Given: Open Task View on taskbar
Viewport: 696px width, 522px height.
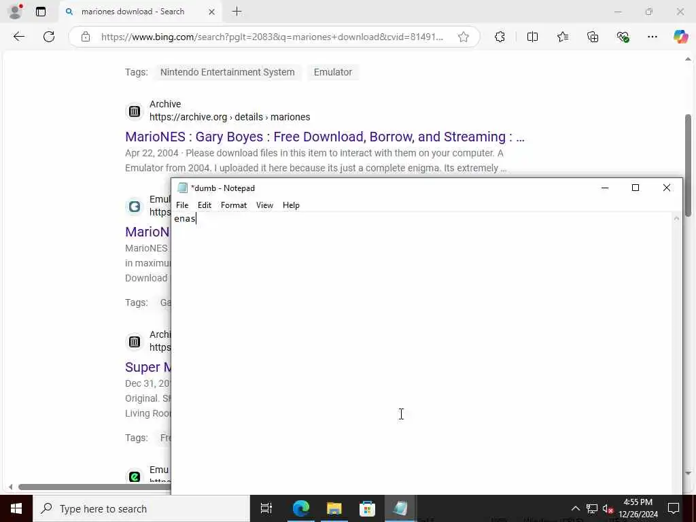Looking at the screenshot, I should (x=266, y=508).
